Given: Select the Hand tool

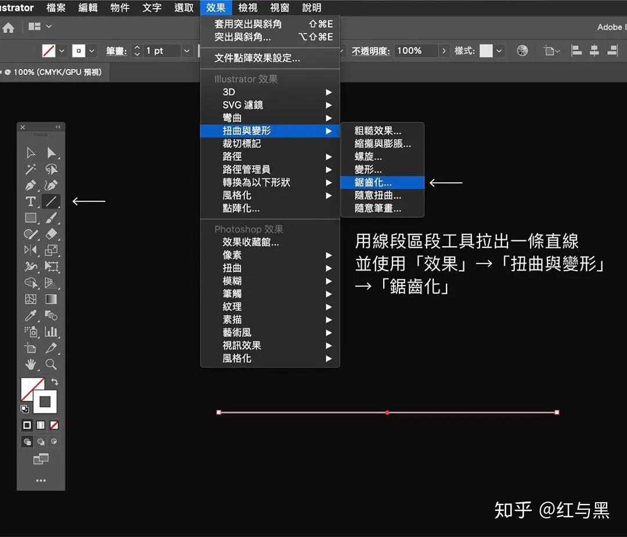Looking at the screenshot, I should click(x=31, y=365).
